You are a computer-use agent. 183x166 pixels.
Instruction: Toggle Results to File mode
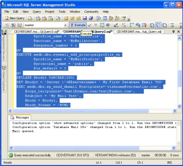[165, 25]
